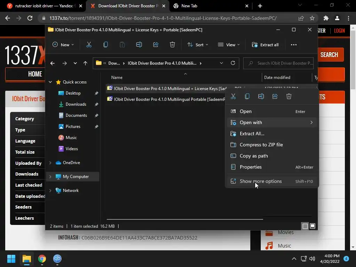Image resolution: width=356 pixels, height=267 pixels.
Task: Collapse Quick access tree node
Action: tap(50, 82)
